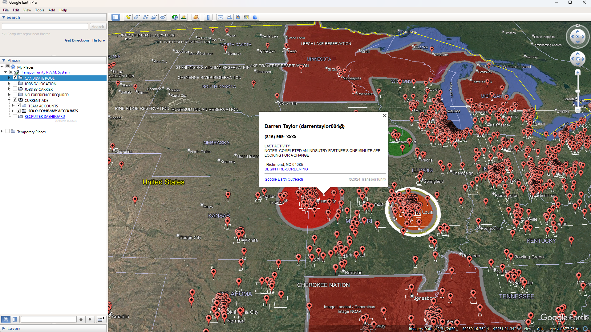
Task: Click the zoom in plus button
Action: 578,73
